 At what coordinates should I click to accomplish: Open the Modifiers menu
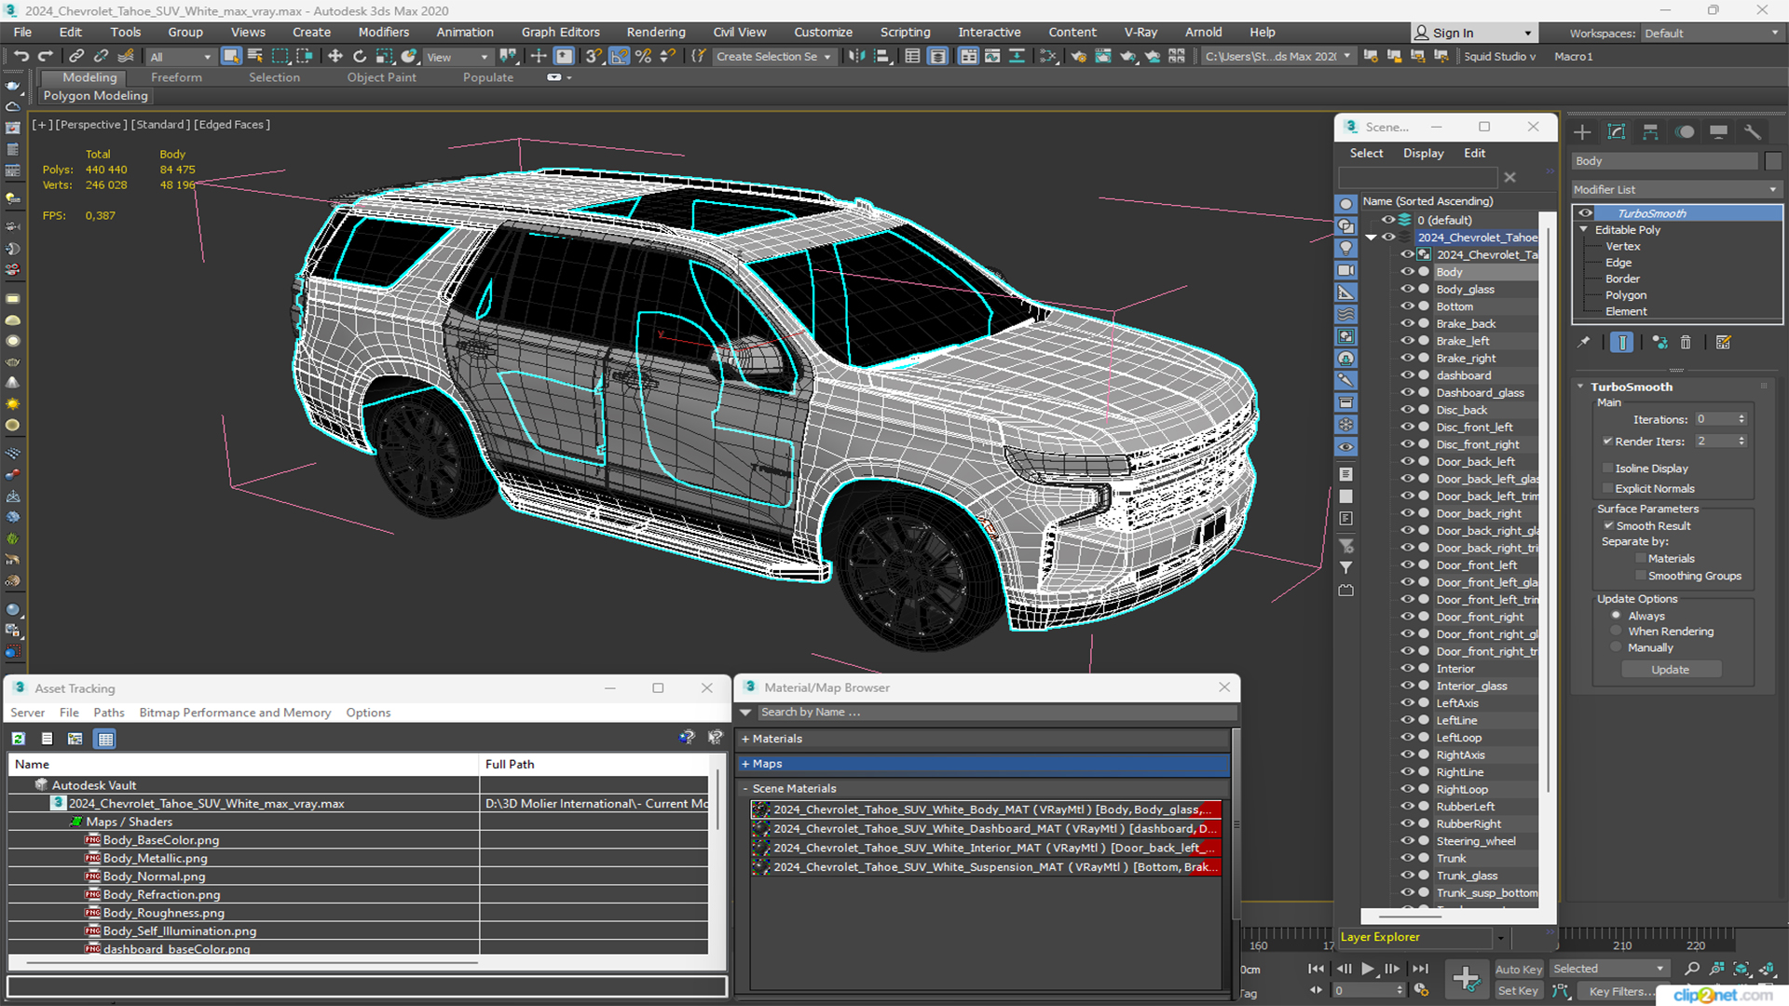pyautogui.click(x=384, y=32)
